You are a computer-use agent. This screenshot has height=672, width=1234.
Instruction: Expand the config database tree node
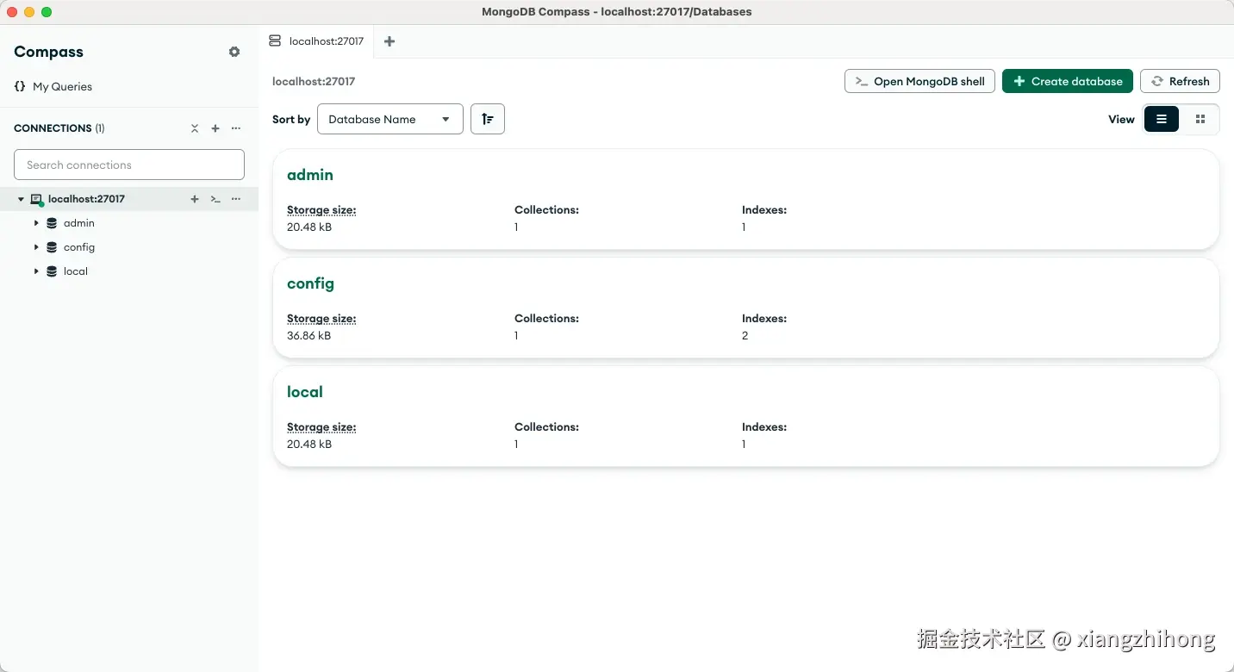click(x=36, y=247)
